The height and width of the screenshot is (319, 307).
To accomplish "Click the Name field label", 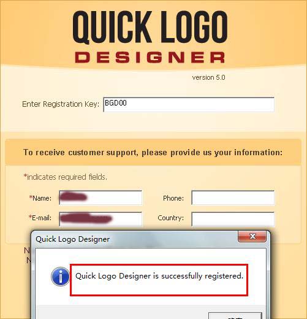I will pyautogui.click(x=40, y=198).
